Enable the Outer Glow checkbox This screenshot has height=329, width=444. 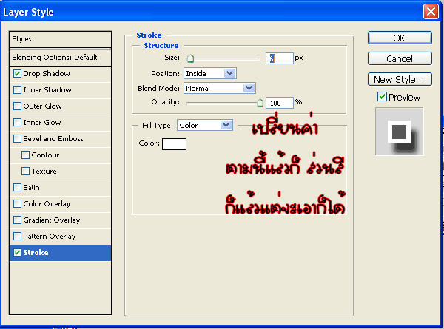[17, 106]
